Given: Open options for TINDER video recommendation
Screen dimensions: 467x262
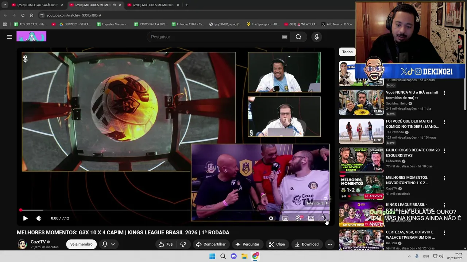Looking at the screenshot, I should click(x=444, y=122).
